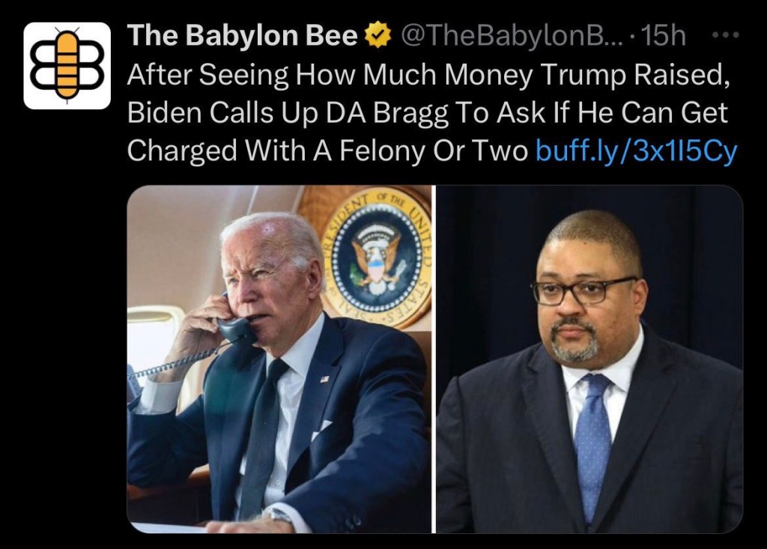Open the buff.ly/3x1I5Cy link

(637, 151)
